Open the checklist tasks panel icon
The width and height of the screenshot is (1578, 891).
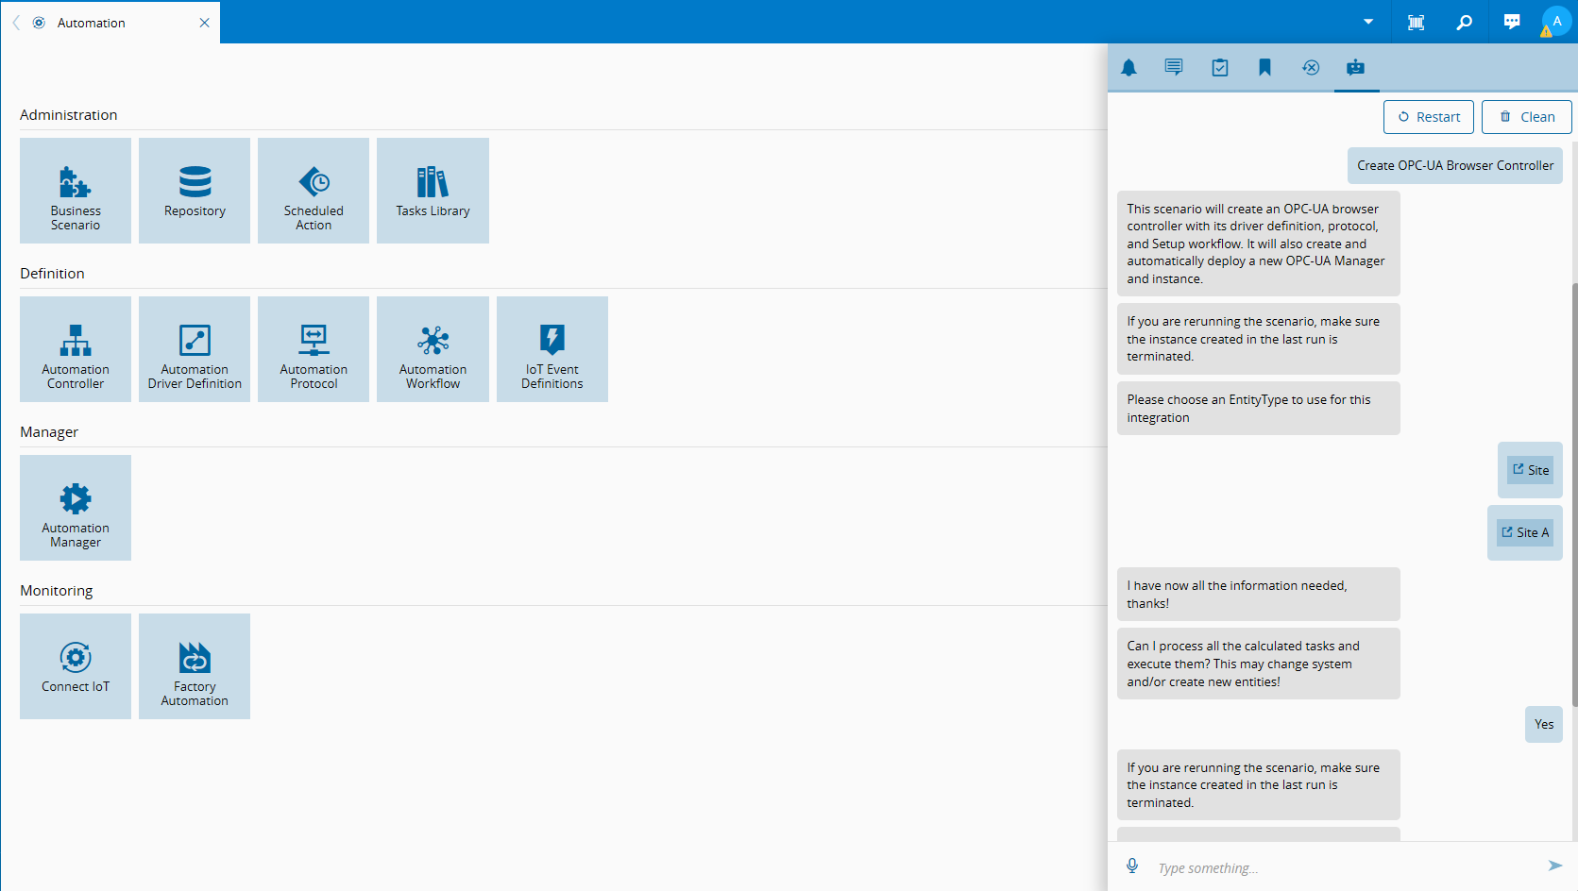click(x=1220, y=67)
